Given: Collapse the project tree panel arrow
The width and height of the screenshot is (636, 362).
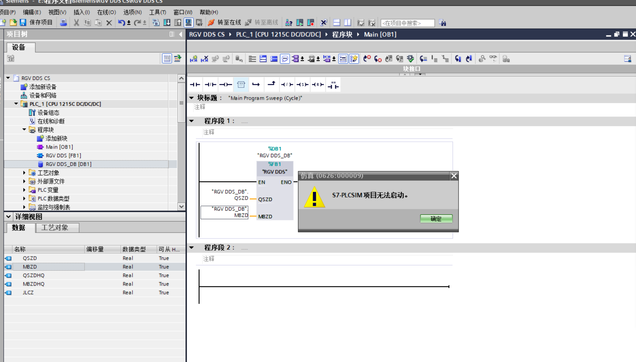Looking at the screenshot, I should click(x=181, y=34).
